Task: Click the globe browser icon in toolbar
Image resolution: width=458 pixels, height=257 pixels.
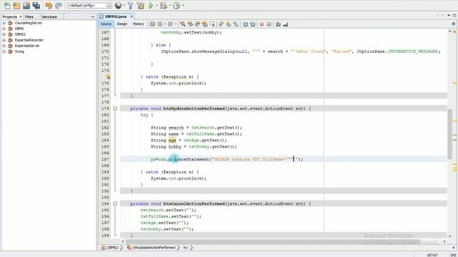Action: (118, 5)
